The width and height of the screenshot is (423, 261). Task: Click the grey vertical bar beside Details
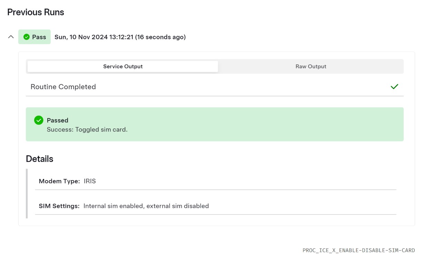[27, 194]
